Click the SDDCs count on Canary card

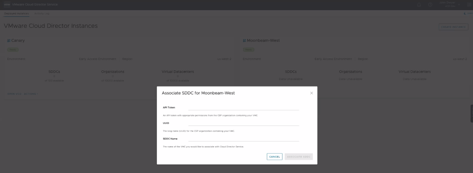54,76
